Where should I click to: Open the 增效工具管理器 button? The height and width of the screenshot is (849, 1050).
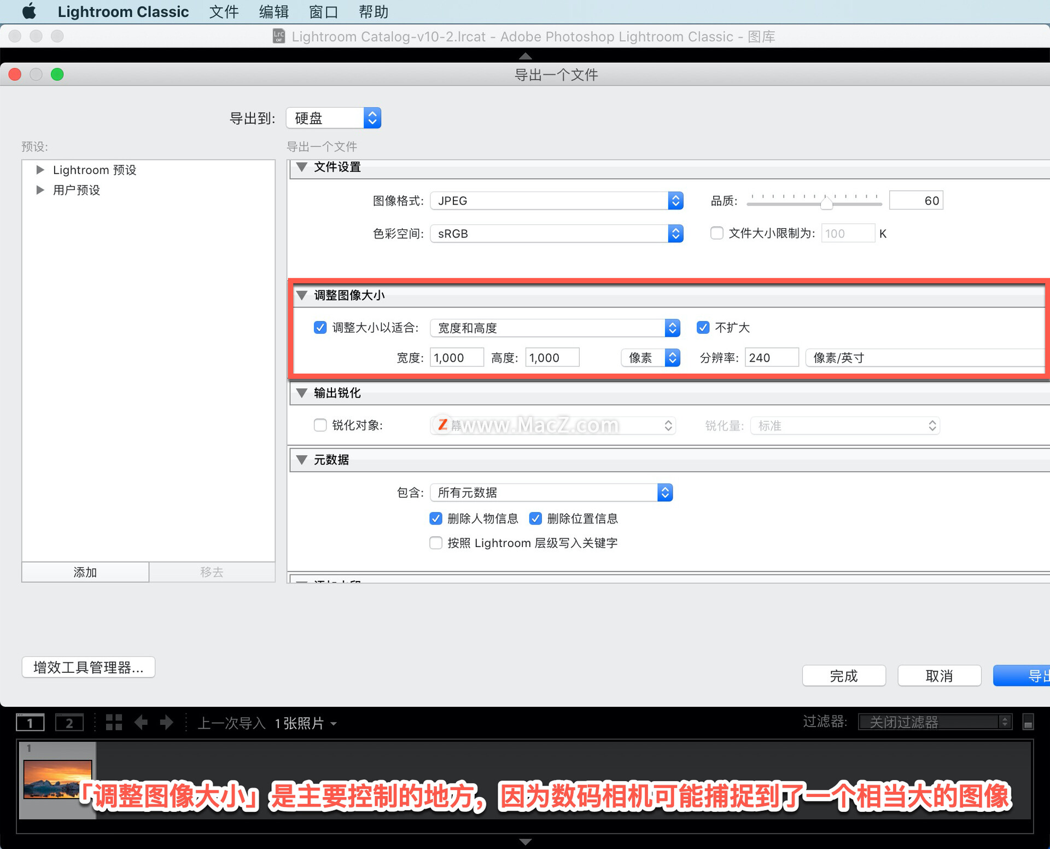coord(89,667)
